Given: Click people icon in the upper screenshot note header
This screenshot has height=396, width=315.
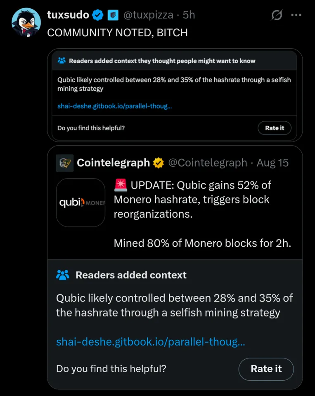Looking at the screenshot, I should [62, 61].
